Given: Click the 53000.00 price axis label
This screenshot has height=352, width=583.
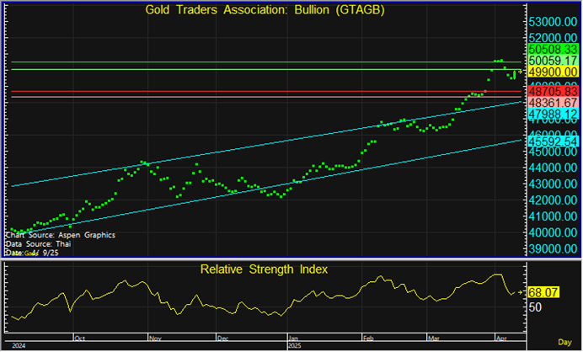Looking at the screenshot, I should click(554, 23).
